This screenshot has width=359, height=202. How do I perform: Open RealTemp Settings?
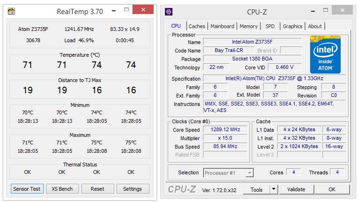(x=132, y=189)
